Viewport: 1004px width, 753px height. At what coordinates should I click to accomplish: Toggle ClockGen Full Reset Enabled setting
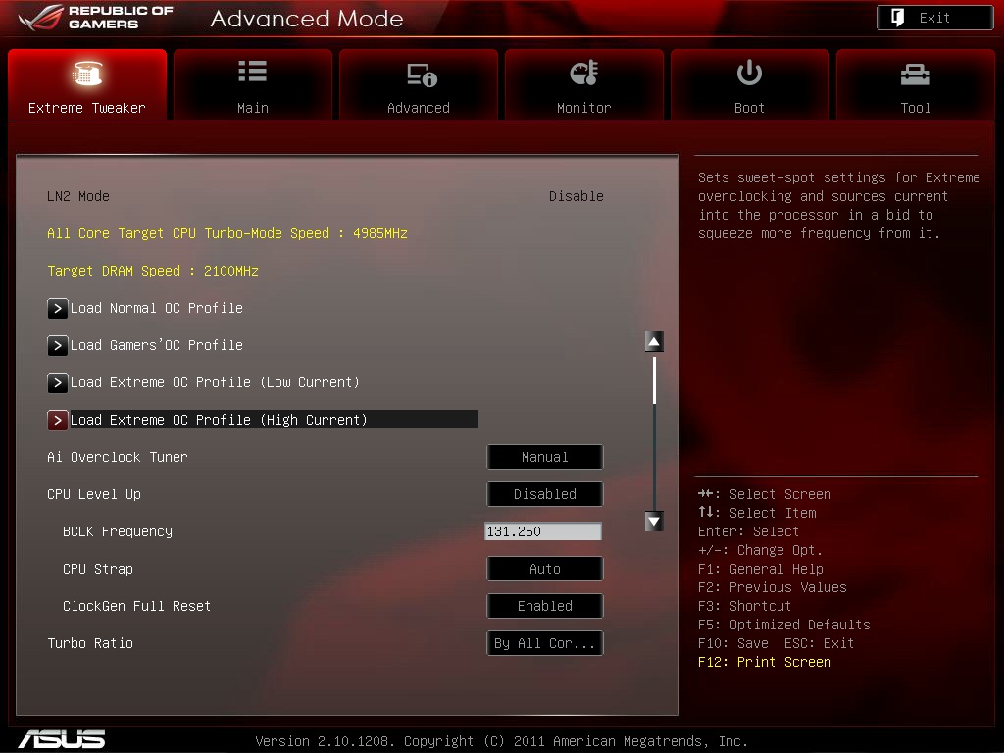coord(544,606)
